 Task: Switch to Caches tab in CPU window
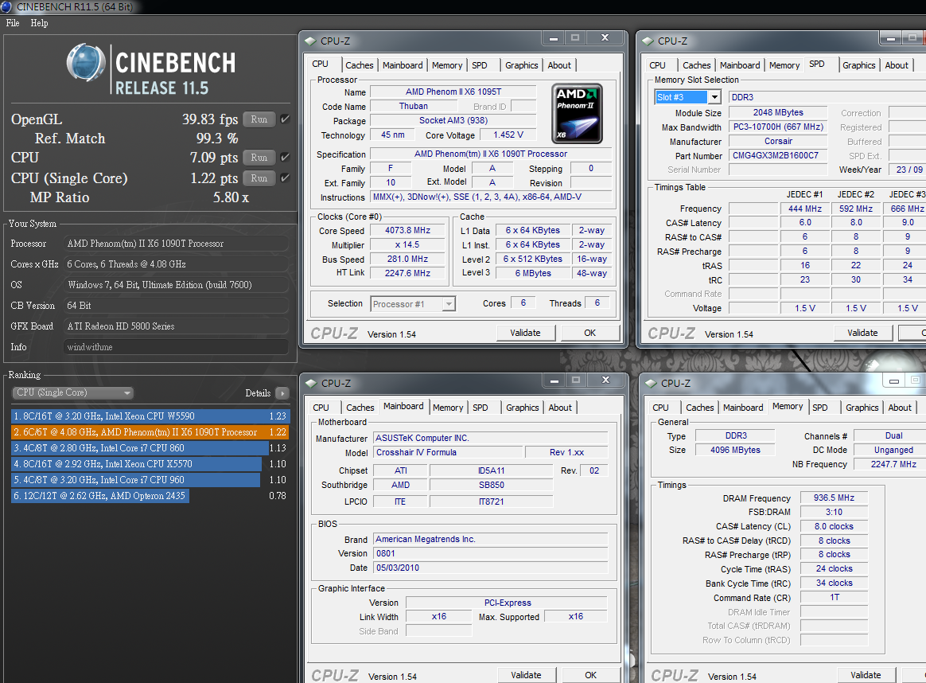[x=359, y=65]
